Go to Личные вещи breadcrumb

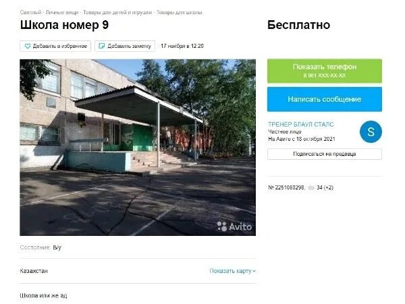click(62, 12)
